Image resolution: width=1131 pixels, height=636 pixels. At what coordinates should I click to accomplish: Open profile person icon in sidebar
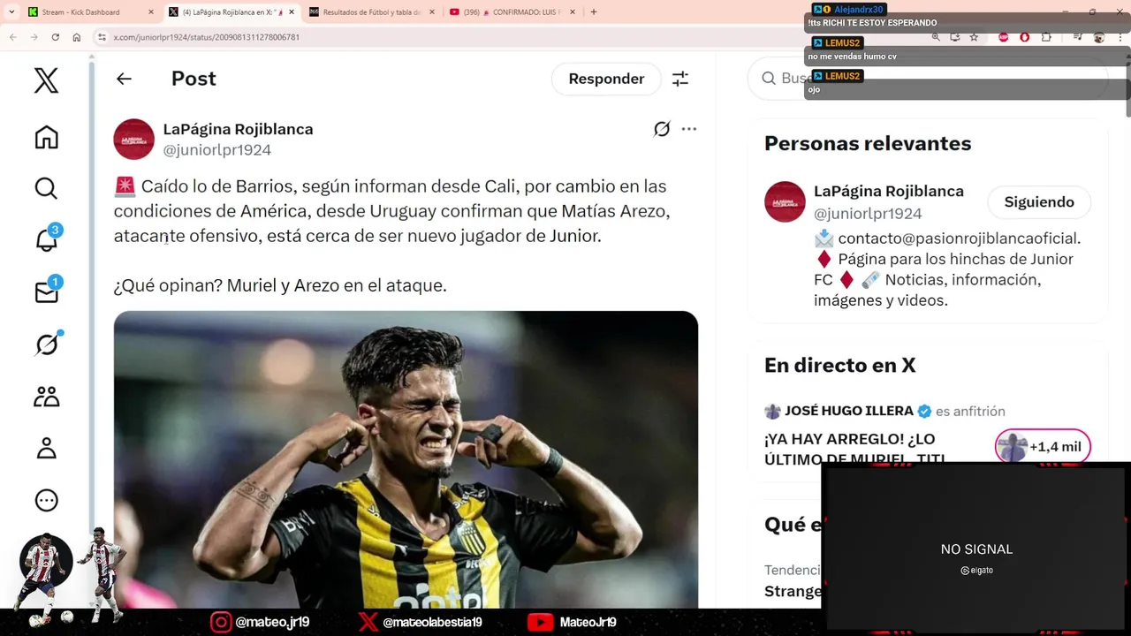(x=46, y=448)
